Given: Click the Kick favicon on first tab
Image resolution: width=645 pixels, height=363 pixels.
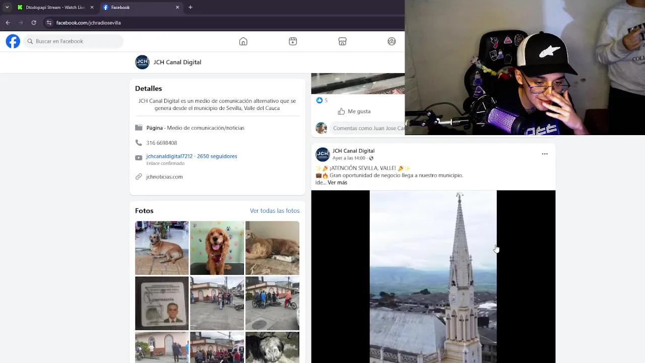Looking at the screenshot, I should tap(20, 7).
